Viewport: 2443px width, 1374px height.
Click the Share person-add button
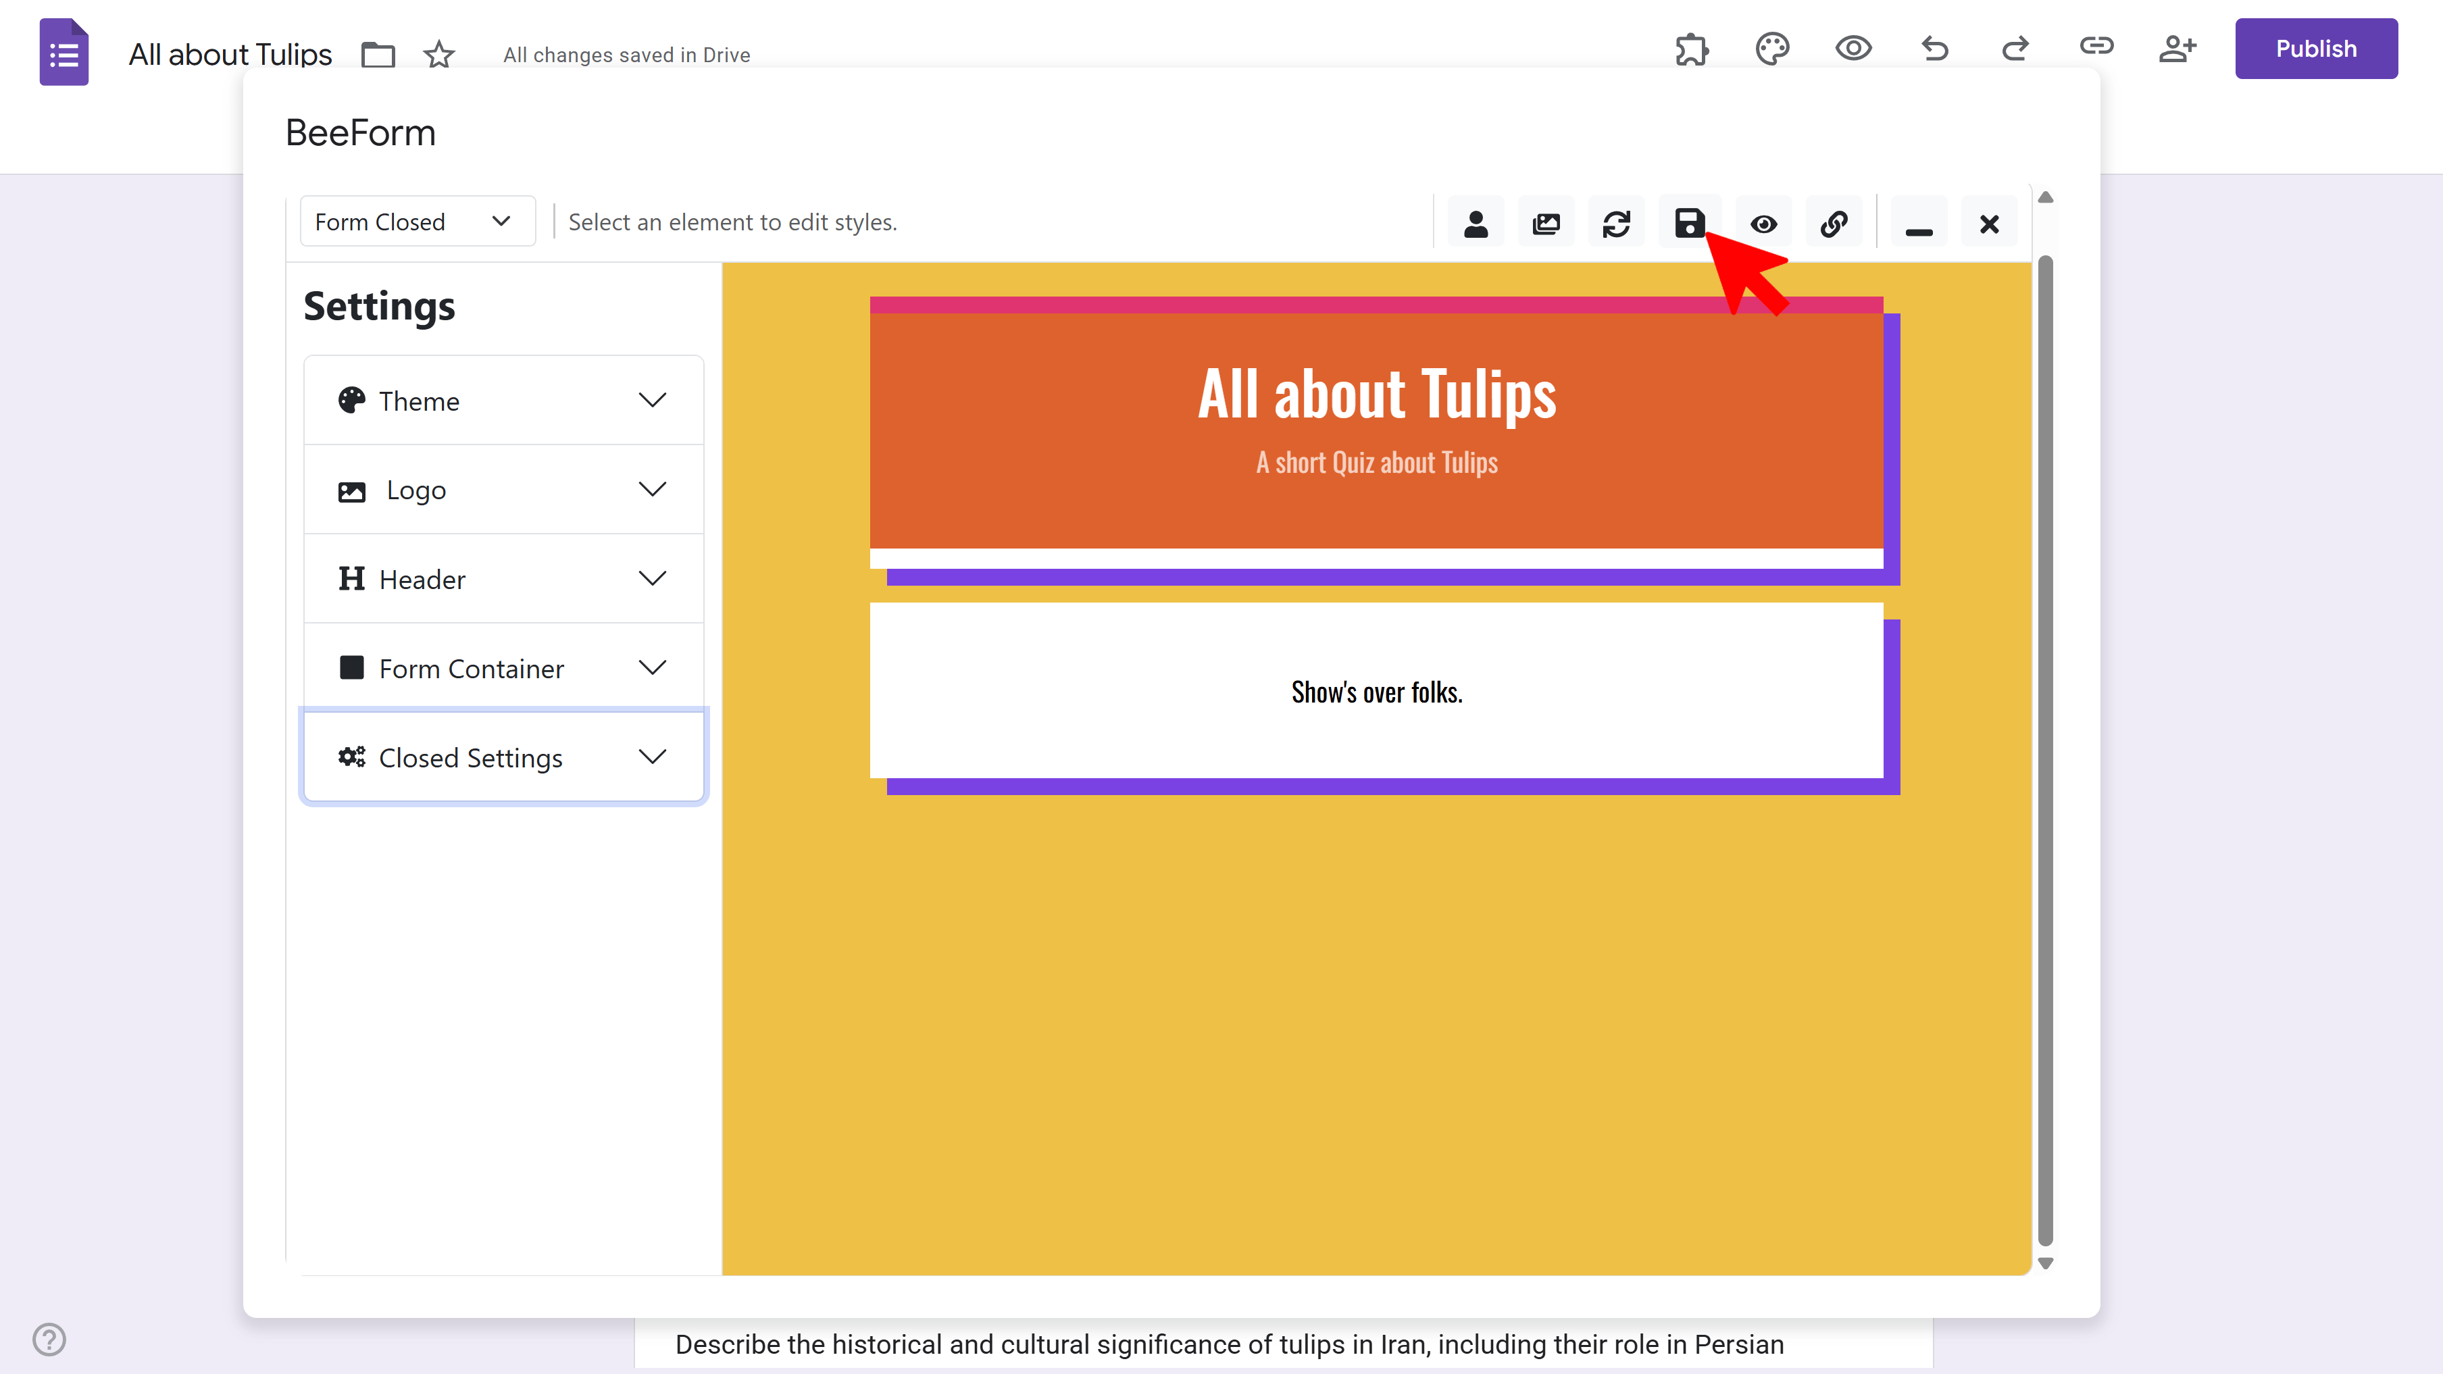2178,49
